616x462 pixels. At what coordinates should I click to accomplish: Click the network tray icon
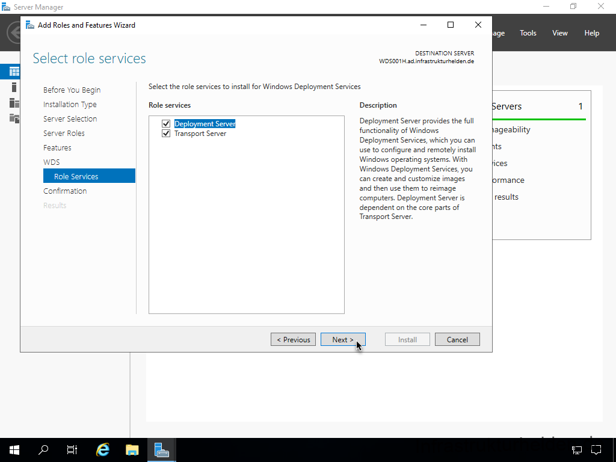[x=576, y=450]
